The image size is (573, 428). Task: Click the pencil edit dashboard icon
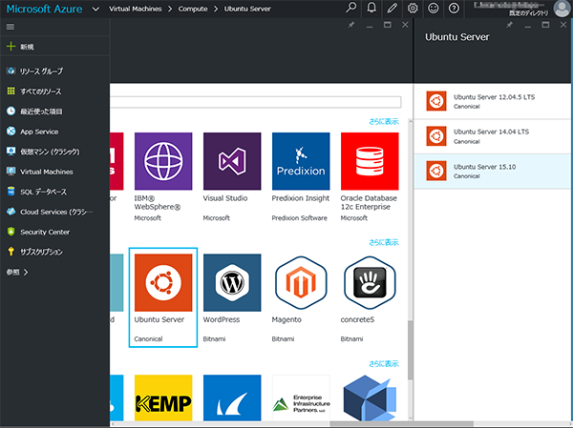point(393,8)
